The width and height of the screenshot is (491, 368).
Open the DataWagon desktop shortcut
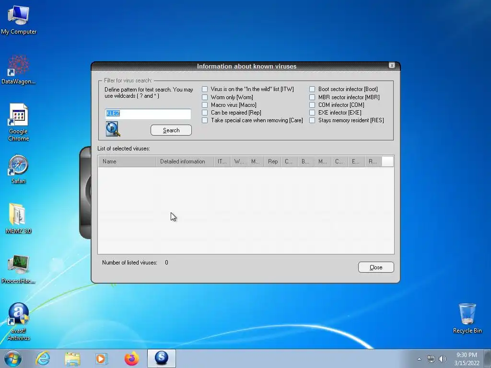(18, 69)
